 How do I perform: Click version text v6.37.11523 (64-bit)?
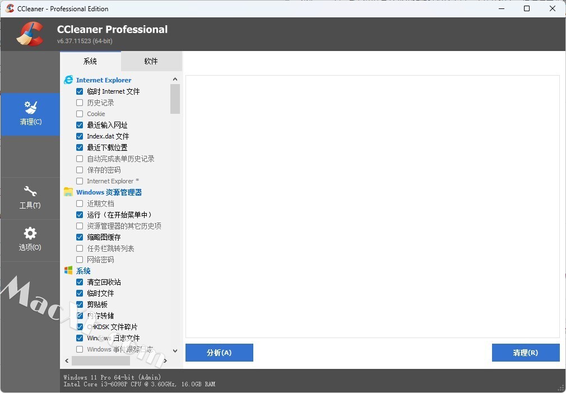(x=85, y=41)
